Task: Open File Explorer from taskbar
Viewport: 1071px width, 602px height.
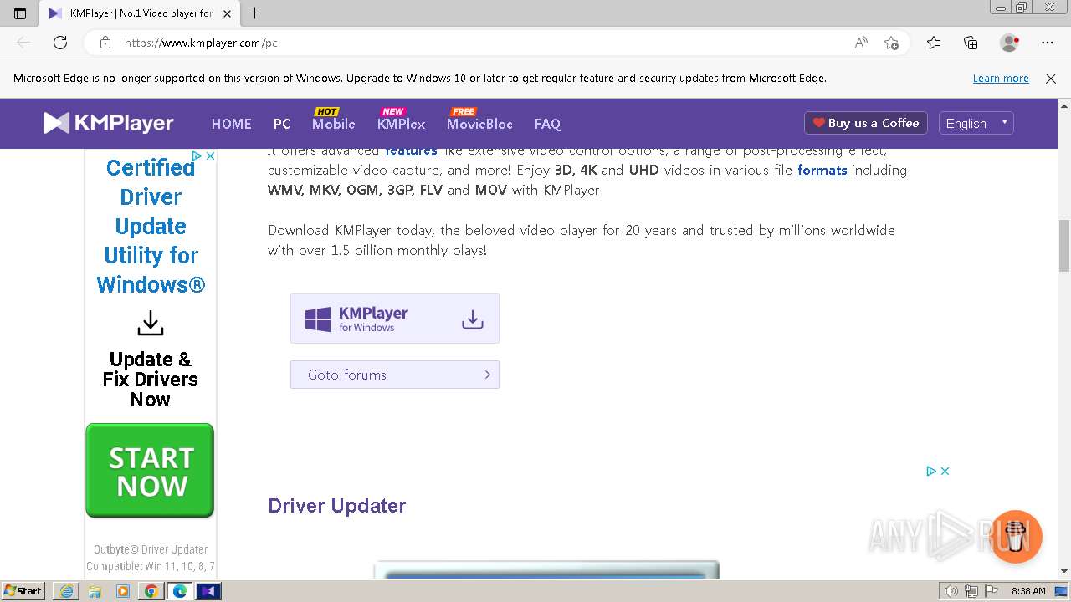Action: coord(95,591)
